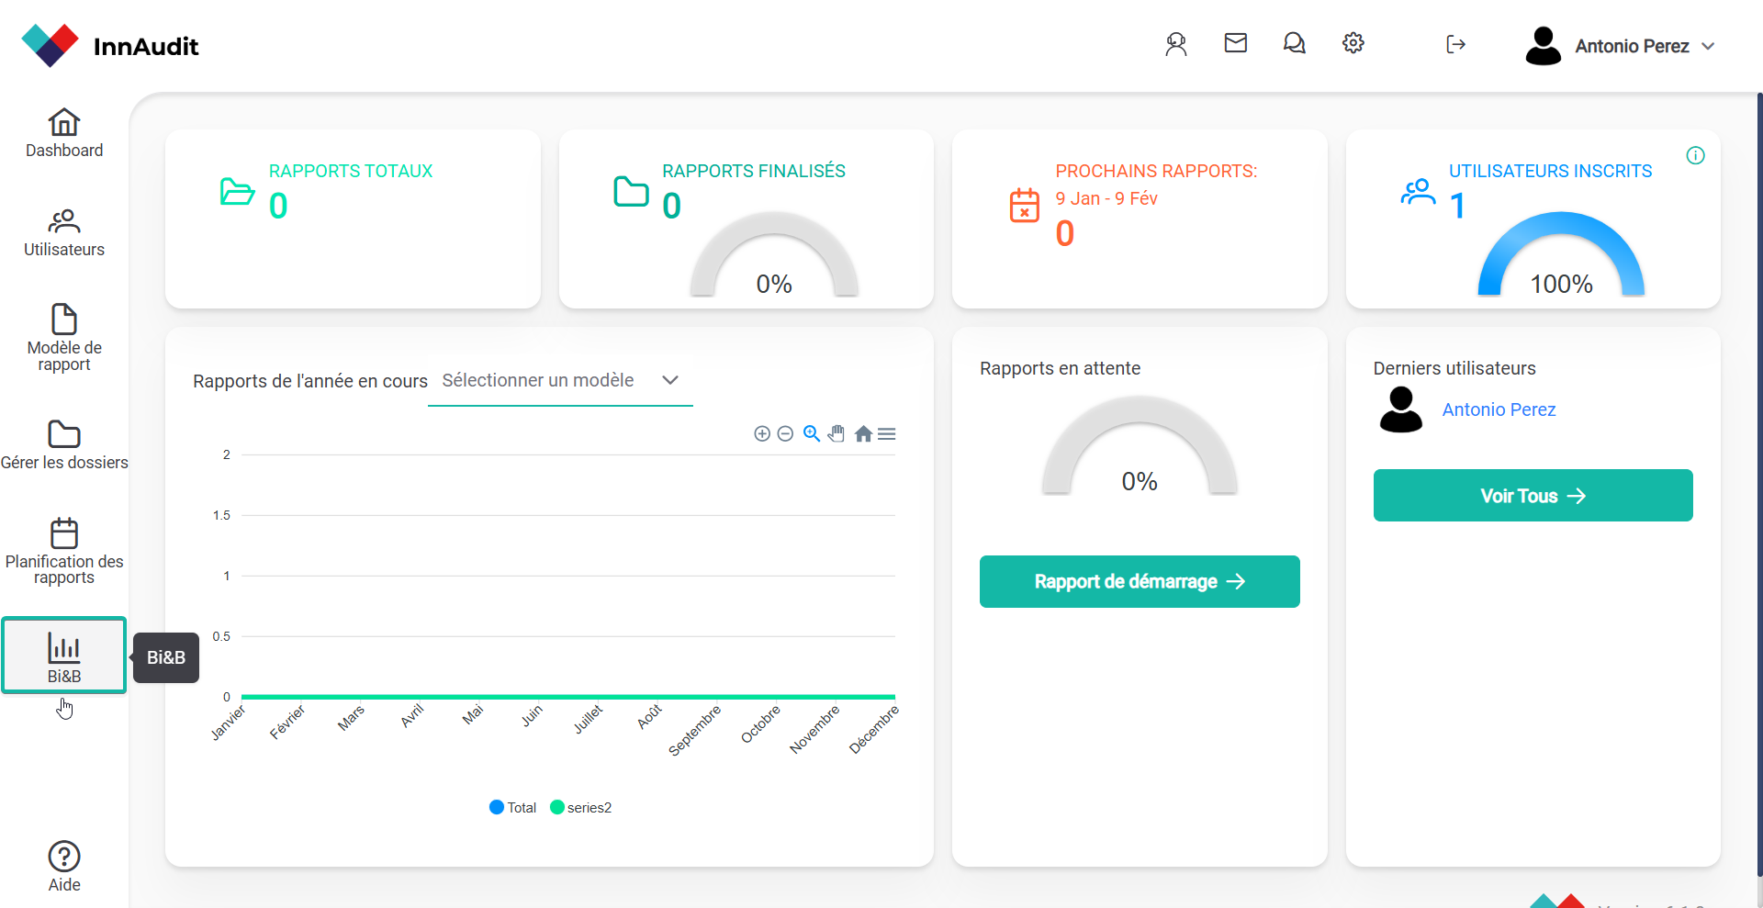Open the mail envelope icon
The height and width of the screenshot is (908, 1763).
click(1235, 43)
